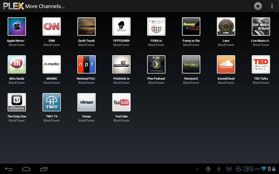Click the "YouTube" channel name text
This screenshot has height=174, width=279.
pyautogui.click(x=121, y=116)
